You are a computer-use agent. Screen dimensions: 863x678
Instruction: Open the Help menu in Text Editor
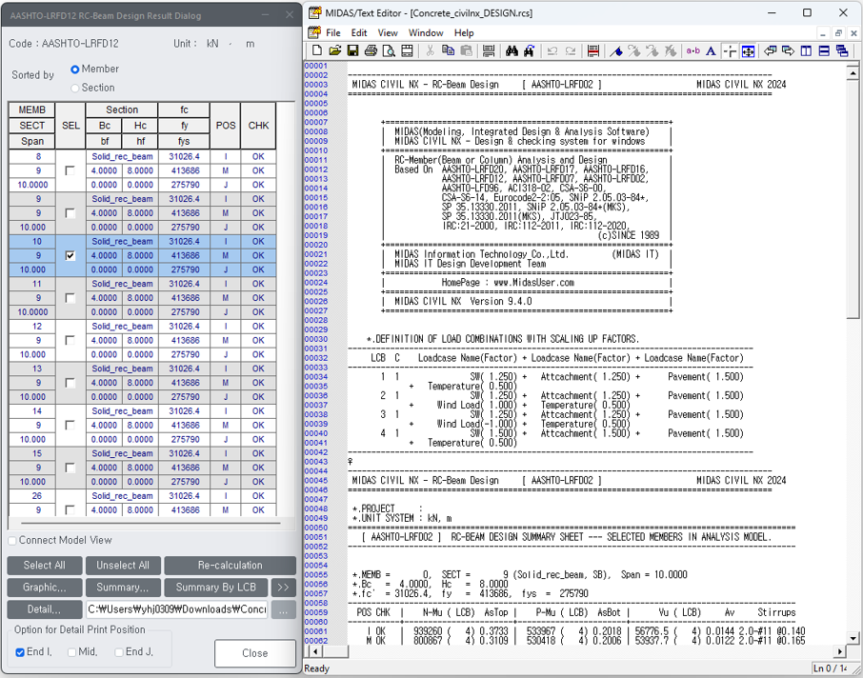[x=464, y=33]
